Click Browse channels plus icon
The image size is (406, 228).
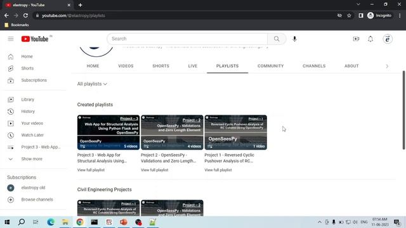11,199
